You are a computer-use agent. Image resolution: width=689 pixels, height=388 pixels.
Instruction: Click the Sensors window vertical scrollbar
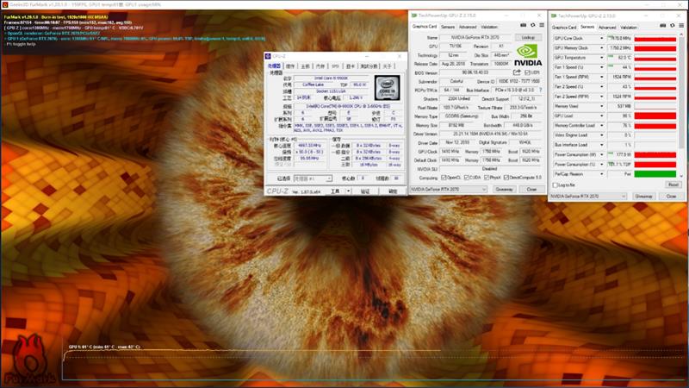(681, 105)
